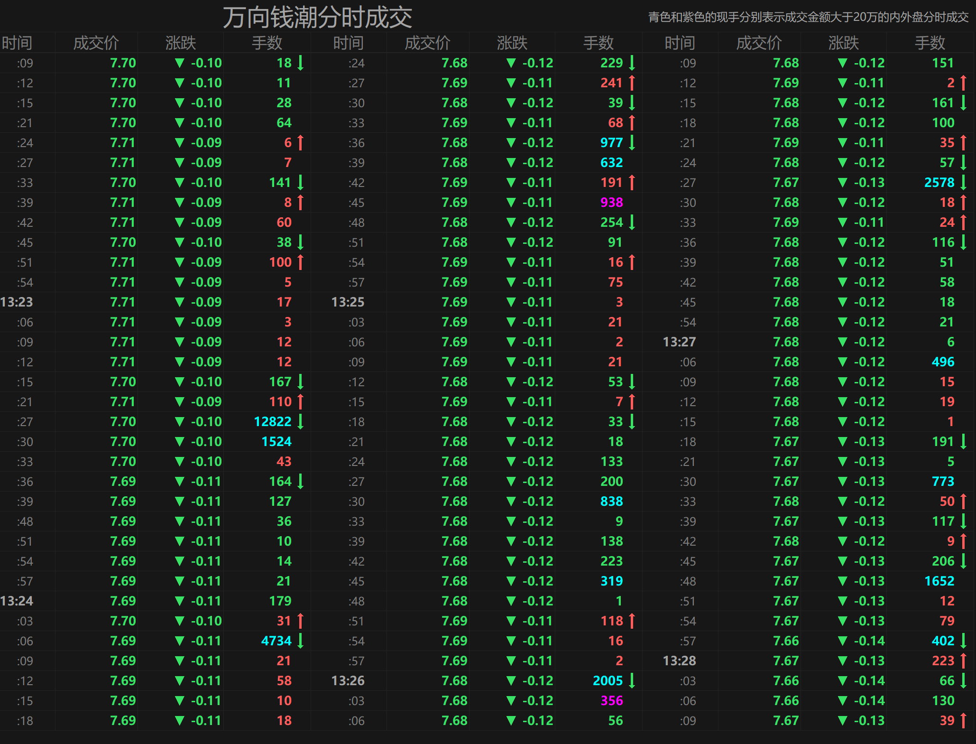976x744 pixels.
Task: Click the green volume value 91
Action: click(616, 242)
